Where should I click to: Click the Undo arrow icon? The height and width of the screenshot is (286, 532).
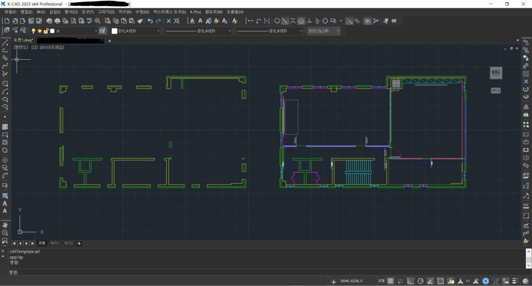[150, 21]
